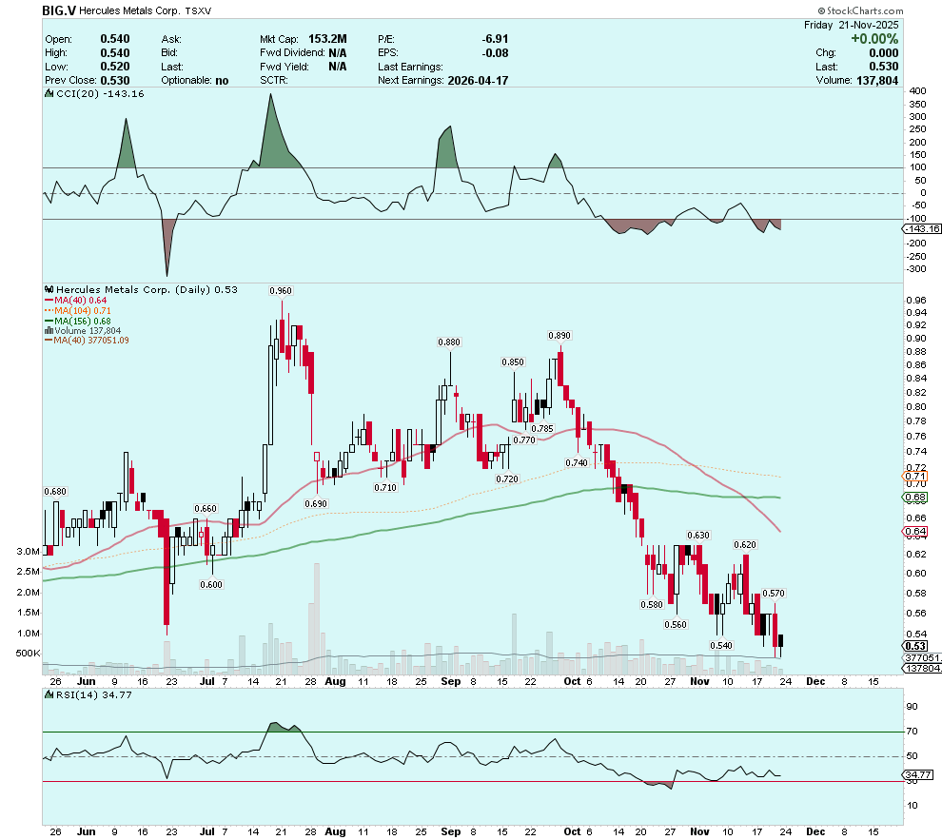Click the 0.620 price label
This screenshot has width=942, height=840.
coord(745,545)
